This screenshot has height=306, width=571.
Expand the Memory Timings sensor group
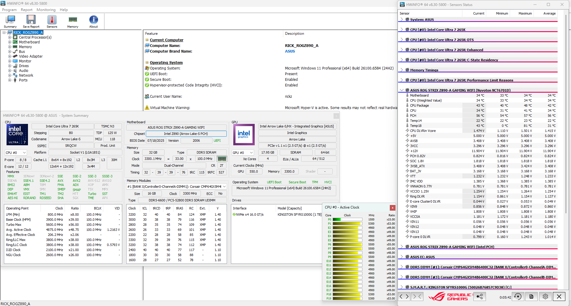point(402,70)
